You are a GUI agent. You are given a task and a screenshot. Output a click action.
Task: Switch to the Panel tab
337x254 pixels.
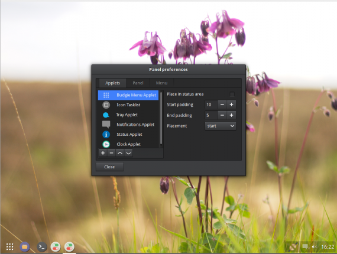(138, 83)
